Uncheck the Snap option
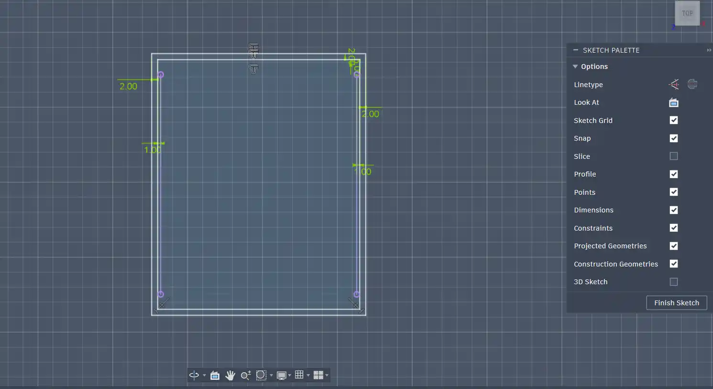Image resolution: width=713 pixels, height=389 pixels. pos(674,138)
